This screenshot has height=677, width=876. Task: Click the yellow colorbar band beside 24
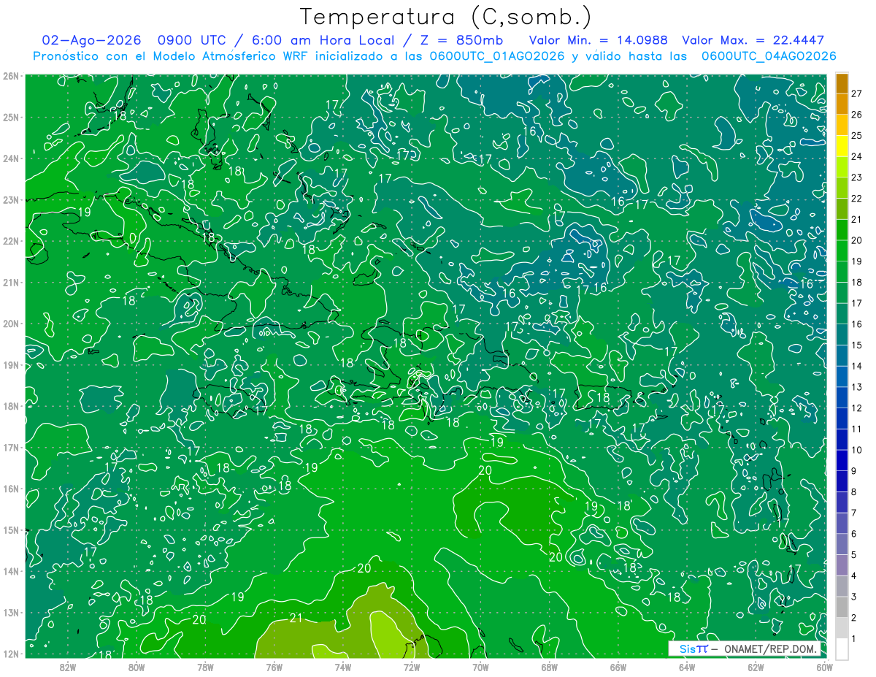pyautogui.click(x=842, y=146)
